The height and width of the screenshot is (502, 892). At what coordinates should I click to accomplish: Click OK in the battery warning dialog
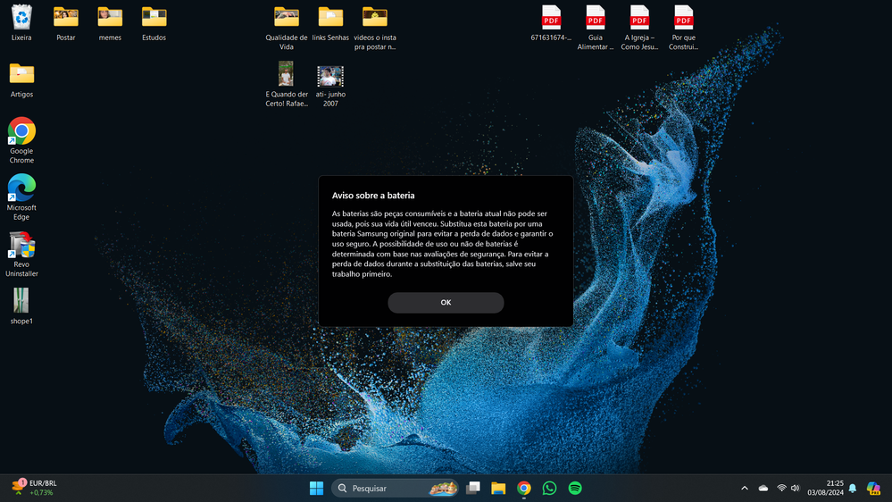(446, 302)
